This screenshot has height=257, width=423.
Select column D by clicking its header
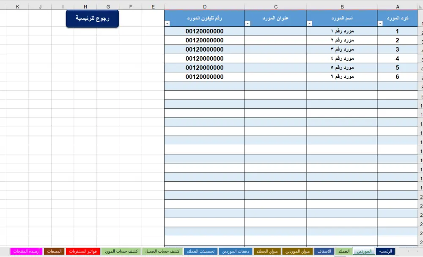(205, 6)
